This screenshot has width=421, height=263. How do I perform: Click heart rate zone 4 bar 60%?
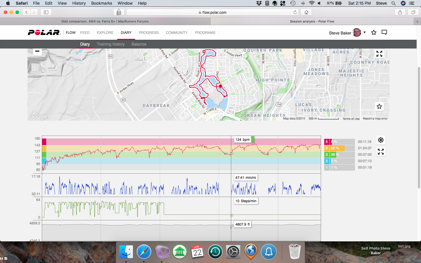click(339, 148)
